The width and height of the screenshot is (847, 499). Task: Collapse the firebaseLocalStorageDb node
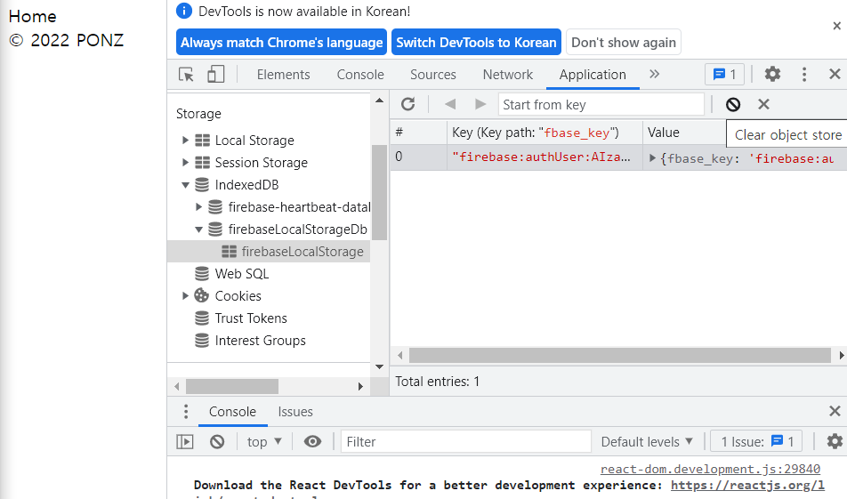tap(198, 229)
